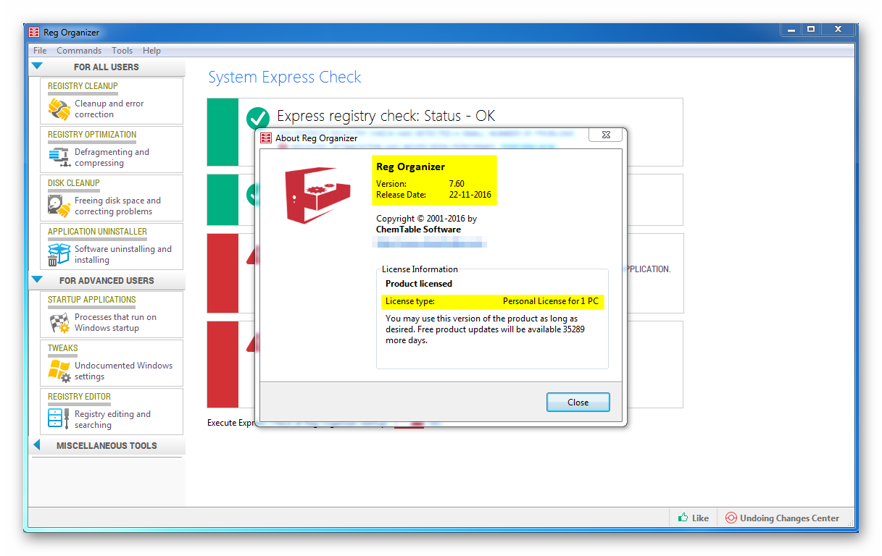
Task: Click the green checkmark beside Express registry check
Action: point(258,118)
